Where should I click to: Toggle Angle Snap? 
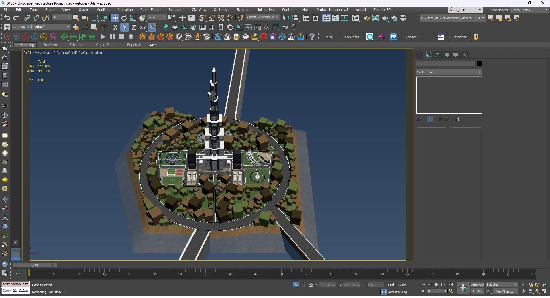tap(212, 18)
